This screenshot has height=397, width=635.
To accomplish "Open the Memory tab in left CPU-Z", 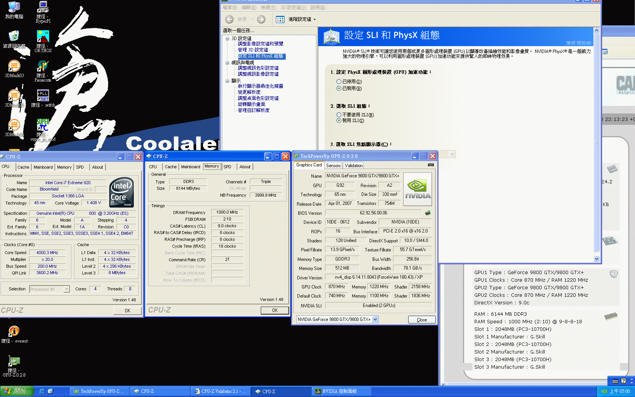I will (x=64, y=167).
